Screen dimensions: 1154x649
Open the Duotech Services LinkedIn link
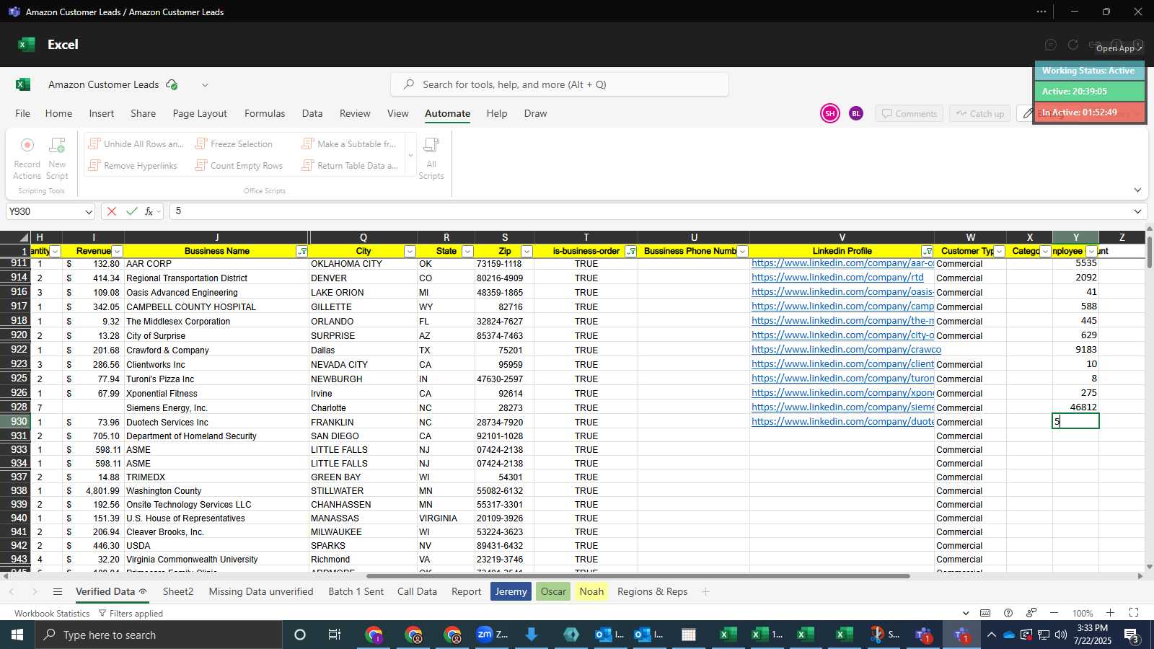pos(842,422)
